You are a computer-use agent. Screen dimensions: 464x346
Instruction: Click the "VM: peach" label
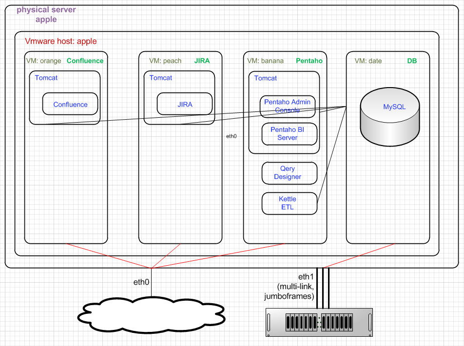(165, 61)
